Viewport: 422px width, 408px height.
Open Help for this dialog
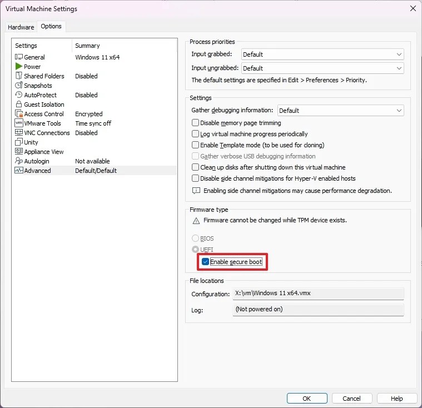(396, 399)
